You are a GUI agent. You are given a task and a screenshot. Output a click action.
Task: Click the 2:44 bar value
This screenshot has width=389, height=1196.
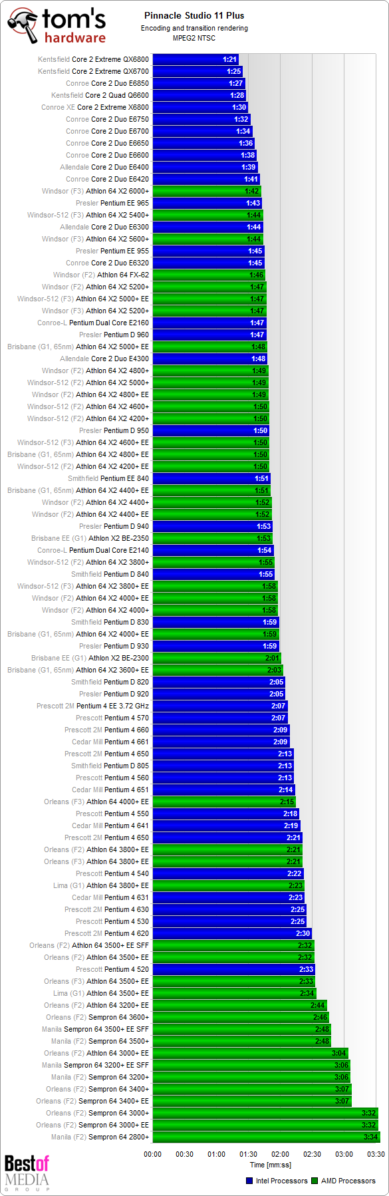pyautogui.click(x=318, y=1005)
